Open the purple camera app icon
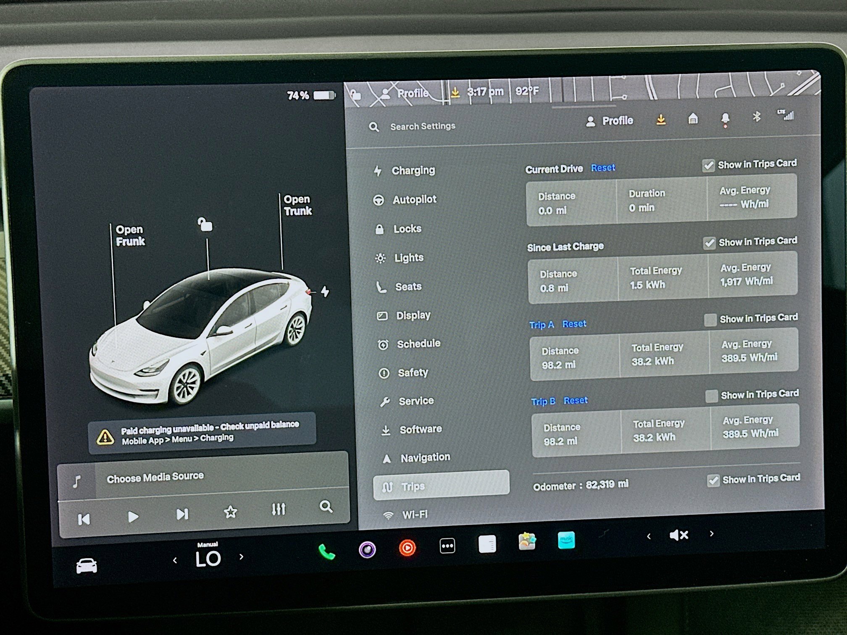 coord(367,549)
